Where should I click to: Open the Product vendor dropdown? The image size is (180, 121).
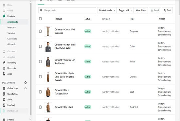[x=107, y=10]
